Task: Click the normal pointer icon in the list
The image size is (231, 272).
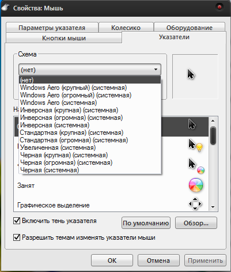Action: tap(192, 124)
